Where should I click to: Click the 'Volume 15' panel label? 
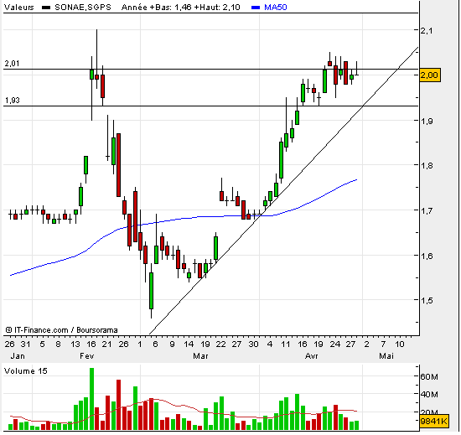(26, 371)
